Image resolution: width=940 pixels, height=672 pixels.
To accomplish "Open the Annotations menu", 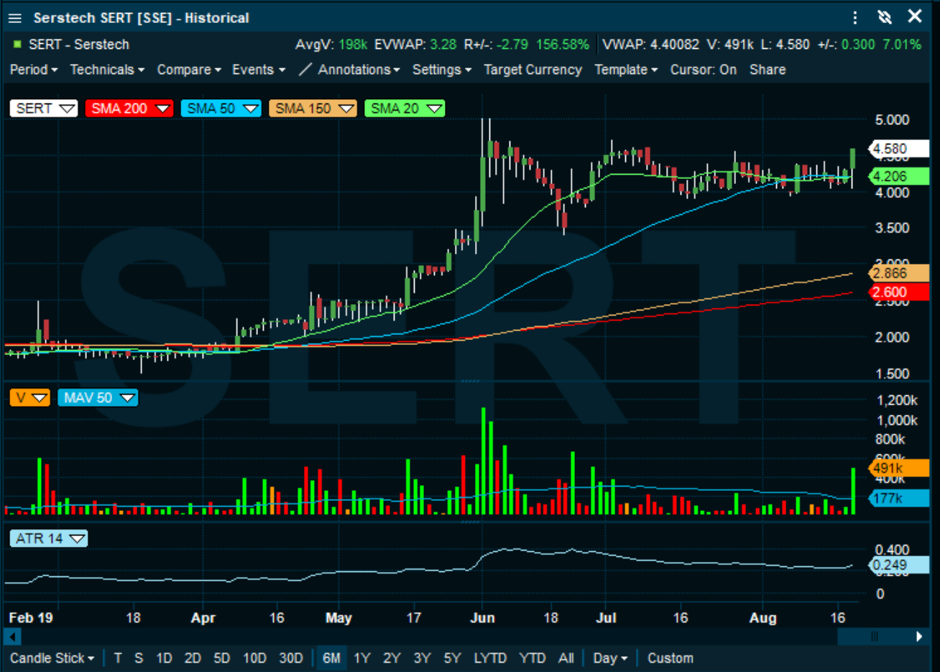I will click(x=359, y=70).
